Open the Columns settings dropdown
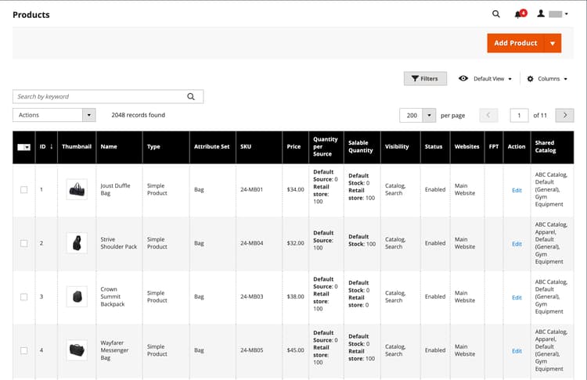Screen dimensions: 587x380 547,78
